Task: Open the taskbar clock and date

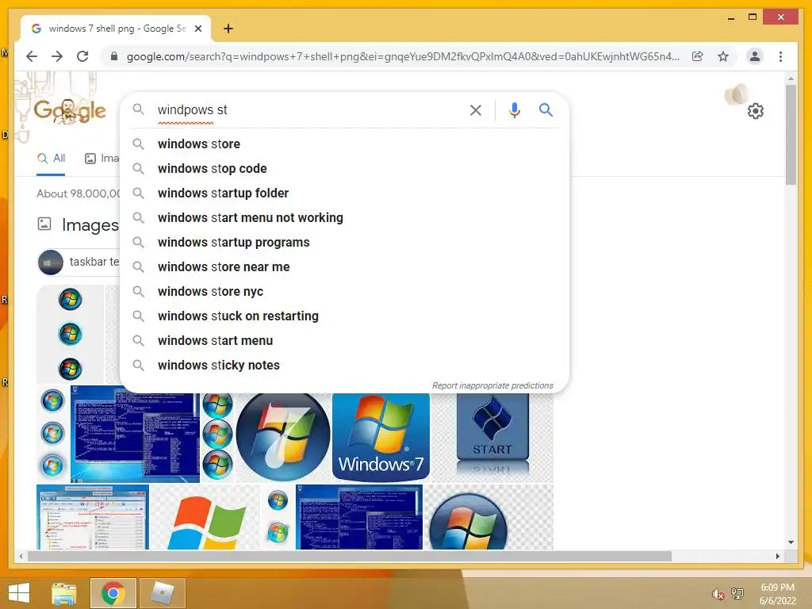Action: tap(777, 594)
